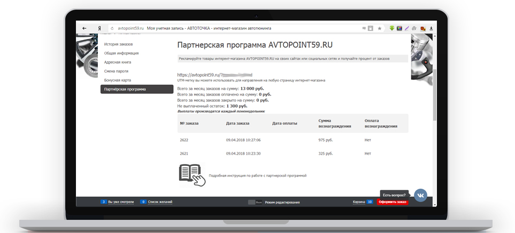Reload the avtopoint59.ru page
This screenshot has height=233, width=515.
coord(112,28)
